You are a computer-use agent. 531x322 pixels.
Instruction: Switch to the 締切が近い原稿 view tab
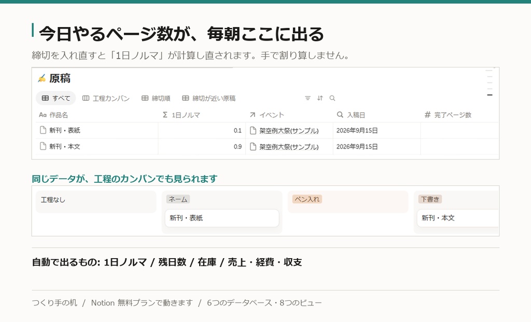(x=208, y=98)
